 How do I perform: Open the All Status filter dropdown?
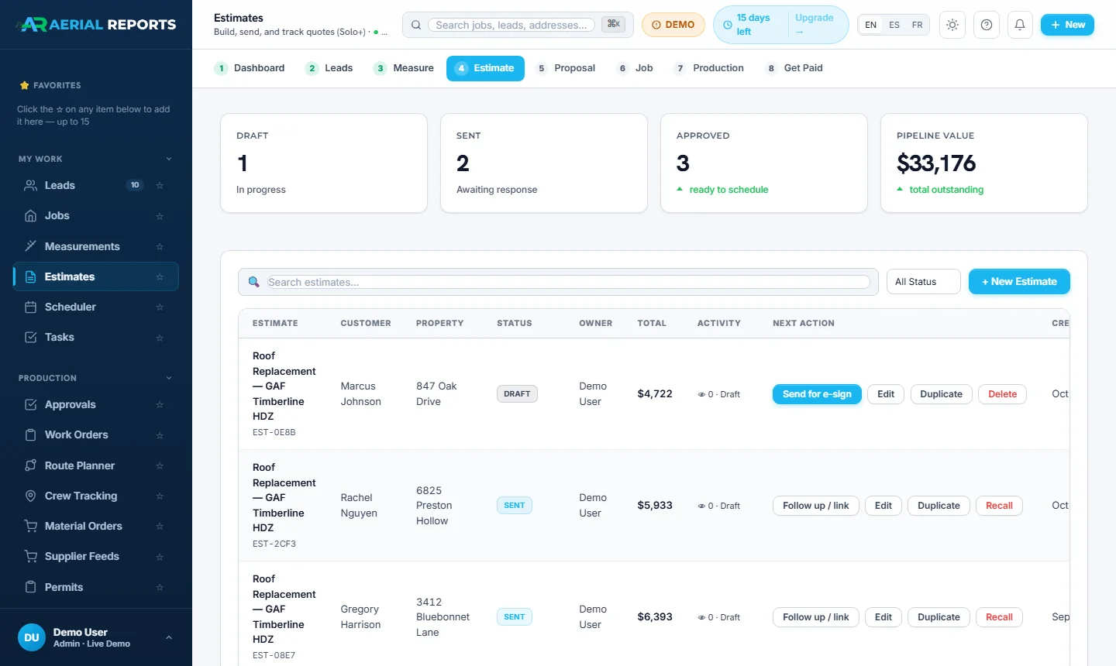pyautogui.click(x=924, y=282)
